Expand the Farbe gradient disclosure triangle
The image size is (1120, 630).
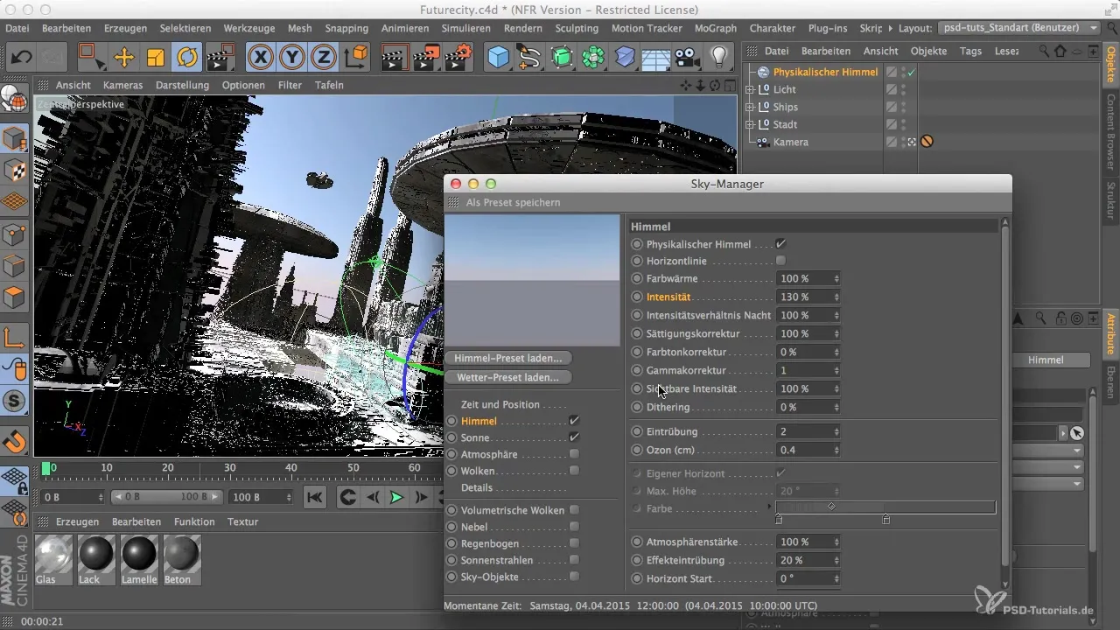770,507
